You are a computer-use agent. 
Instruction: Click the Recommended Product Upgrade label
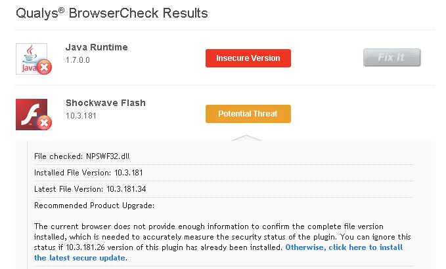[94, 206]
